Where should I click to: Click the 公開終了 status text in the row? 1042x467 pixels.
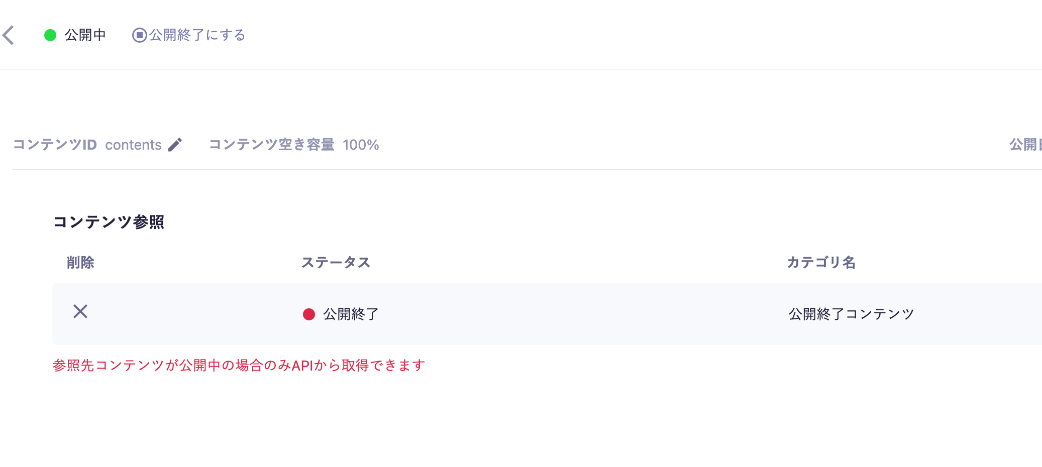pos(351,314)
